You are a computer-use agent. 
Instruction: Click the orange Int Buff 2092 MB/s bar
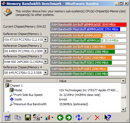tap(88, 36)
